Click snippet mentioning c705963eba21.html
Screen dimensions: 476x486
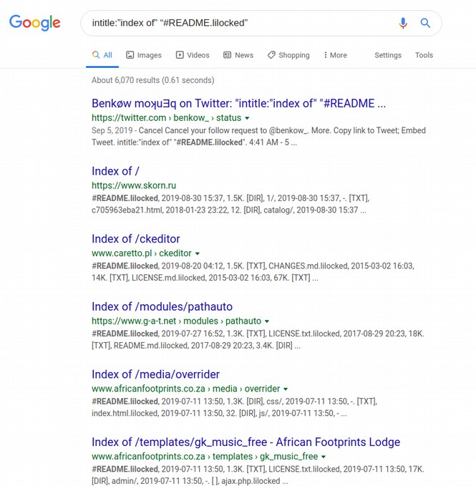click(x=230, y=204)
